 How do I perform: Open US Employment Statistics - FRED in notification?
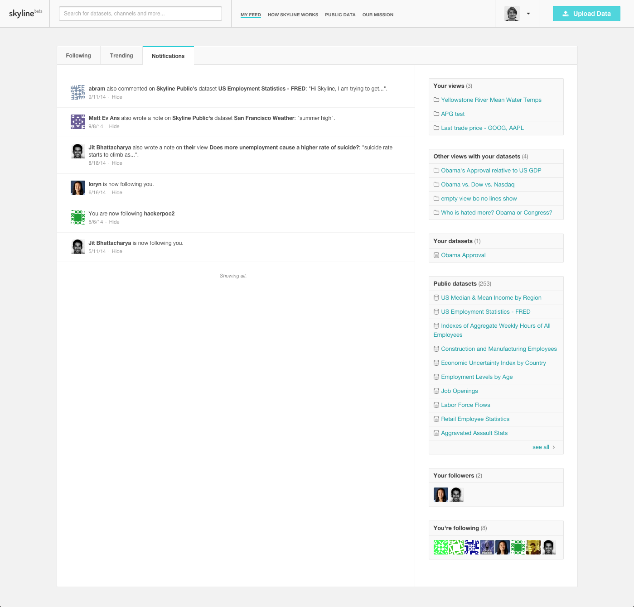point(262,89)
